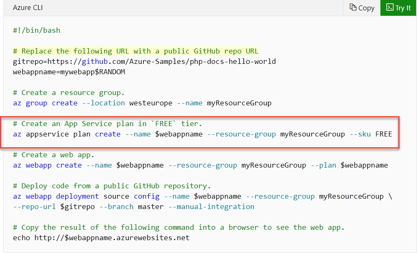417x253 pixels.
Task: Click the '--sku' parameter
Action: (360, 134)
